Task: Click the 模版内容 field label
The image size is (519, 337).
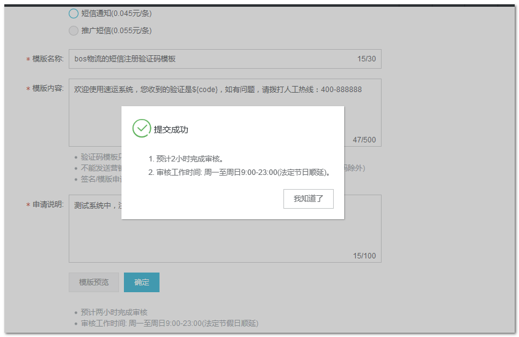Action: pyautogui.click(x=47, y=88)
